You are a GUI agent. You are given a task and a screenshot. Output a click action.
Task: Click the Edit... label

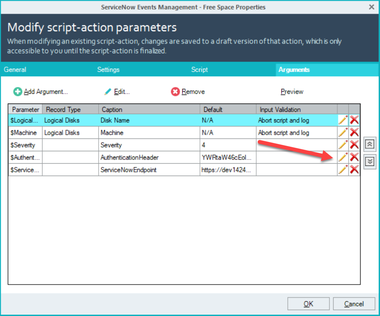(x=122, y=92)
